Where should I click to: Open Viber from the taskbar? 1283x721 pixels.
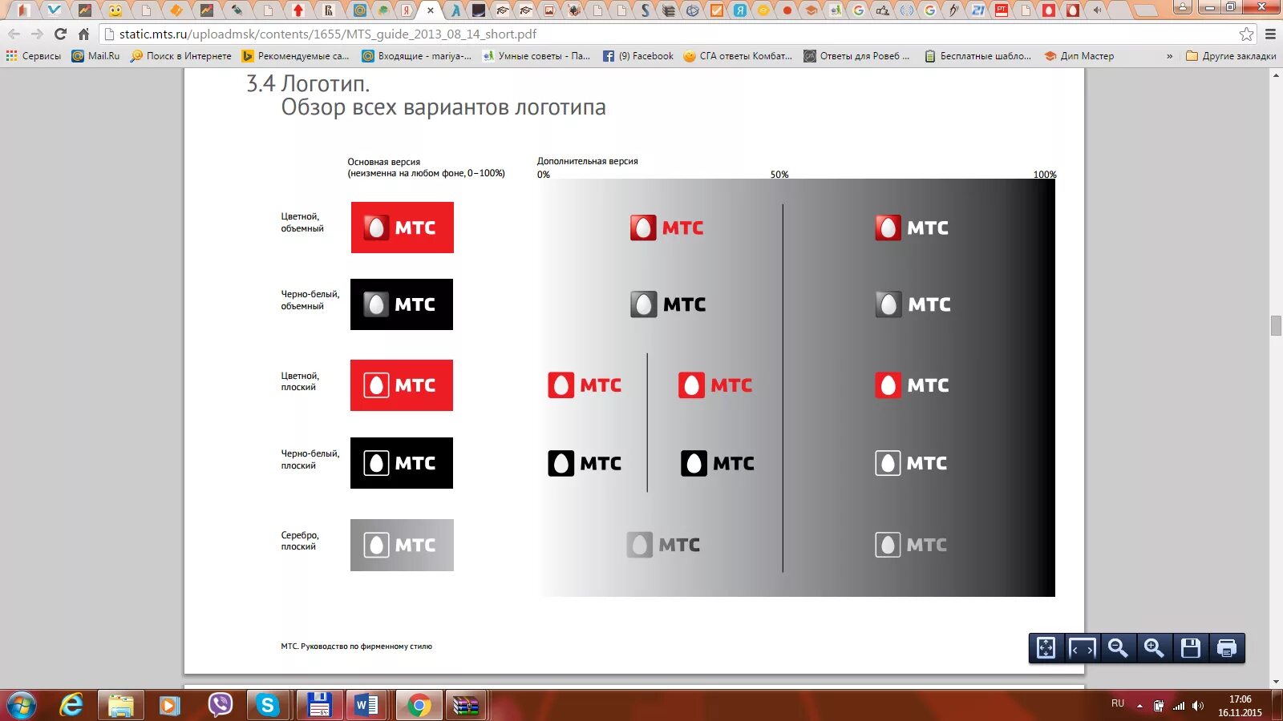point(220,706)
